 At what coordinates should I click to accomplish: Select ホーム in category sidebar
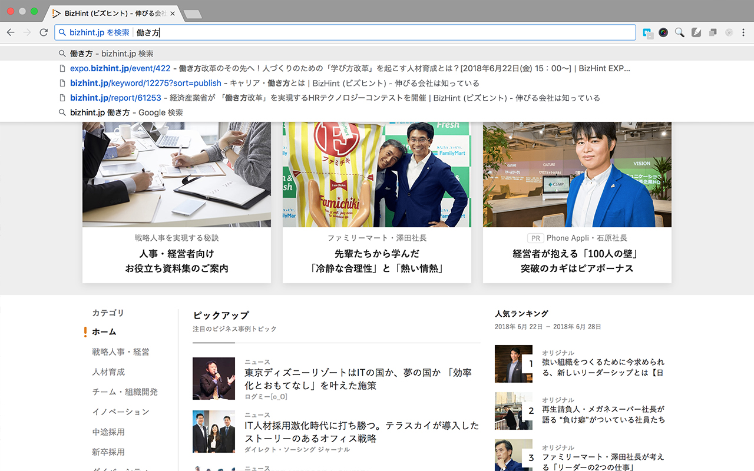(104, 332)
